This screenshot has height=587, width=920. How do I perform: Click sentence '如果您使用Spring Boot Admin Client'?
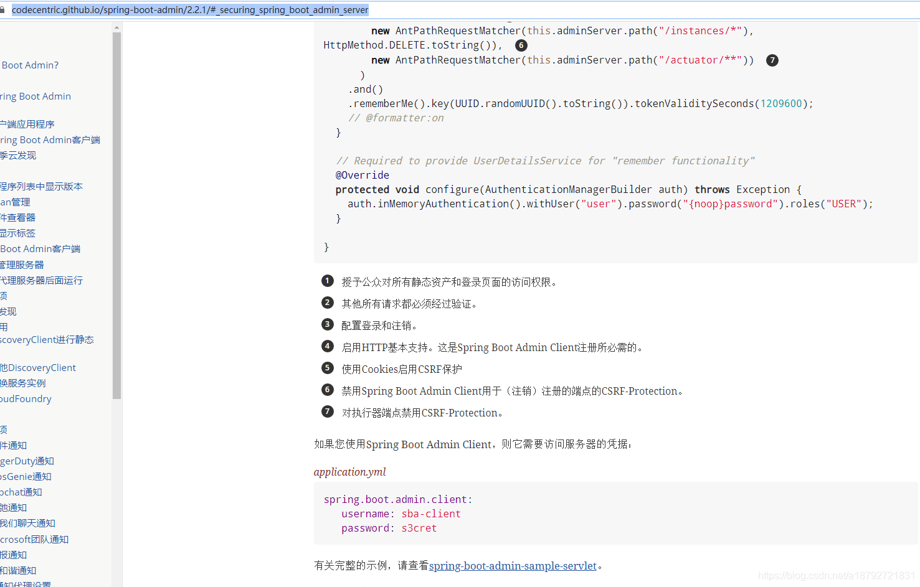click(473, 444)
